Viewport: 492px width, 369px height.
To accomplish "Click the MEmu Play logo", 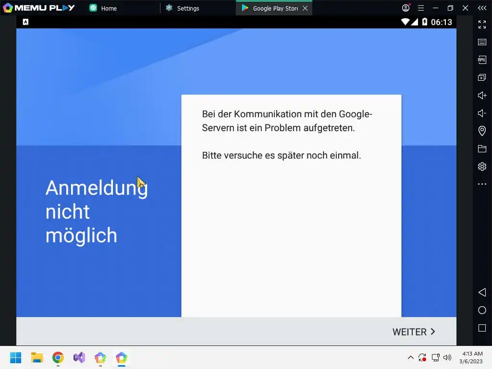I will (39, 8).
